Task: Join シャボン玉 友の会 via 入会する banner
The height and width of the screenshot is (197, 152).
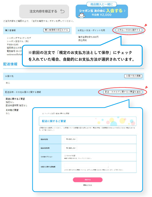Action: tap(102, 11)
